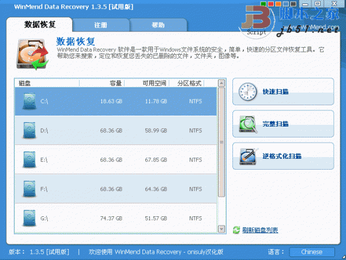Click the 分区格式 column header
The height and width of the screenshot is (260, 346).
click(x=187, y=83)
